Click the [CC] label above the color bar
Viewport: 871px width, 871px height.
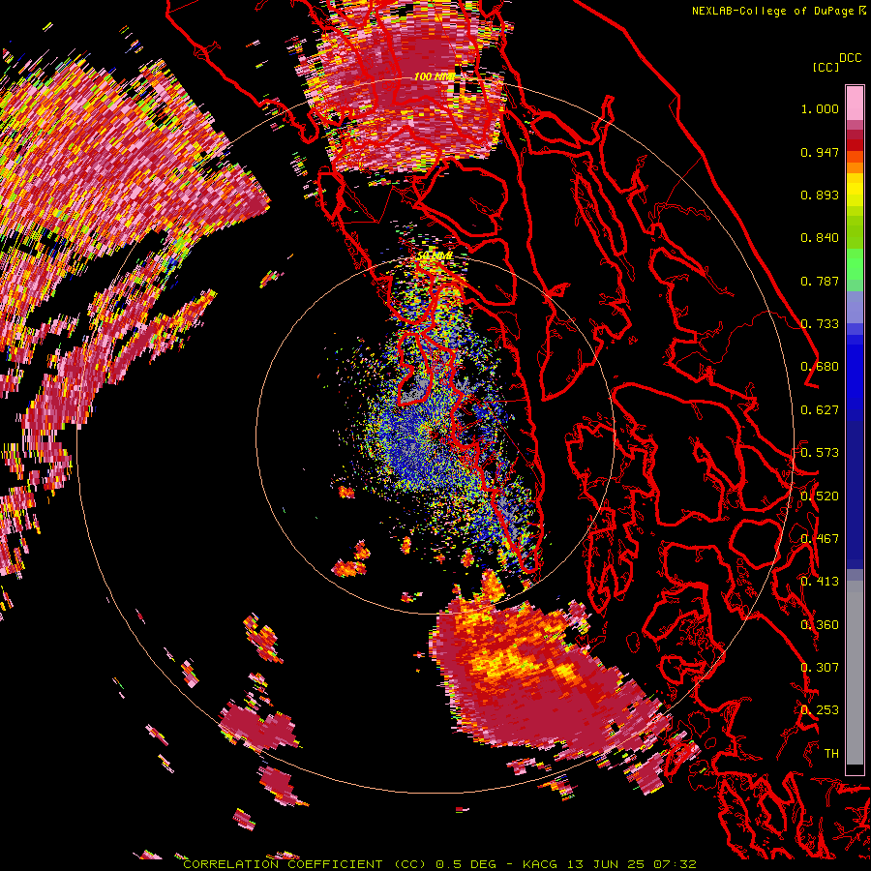click(826, 67)
